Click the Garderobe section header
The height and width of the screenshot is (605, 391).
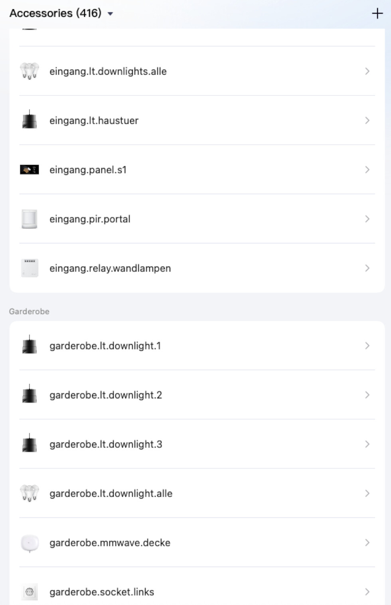pos(29,311)
